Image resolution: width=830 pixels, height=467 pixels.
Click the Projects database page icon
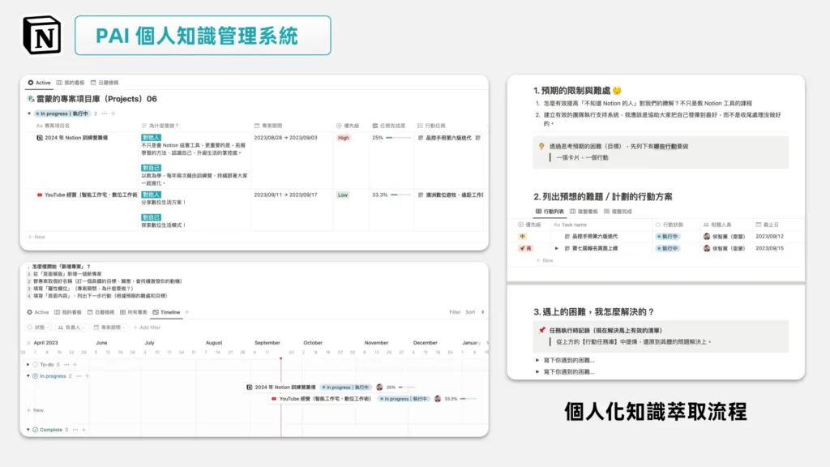tap(31, 99)
